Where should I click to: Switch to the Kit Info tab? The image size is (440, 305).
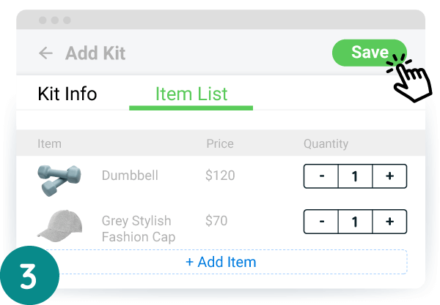click(x=67, y=94)
